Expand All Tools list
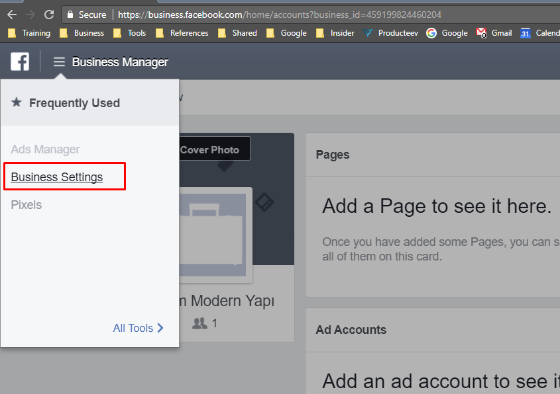 138,328
